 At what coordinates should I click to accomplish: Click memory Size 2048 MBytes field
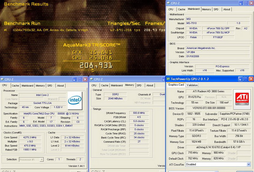point(115,99)
